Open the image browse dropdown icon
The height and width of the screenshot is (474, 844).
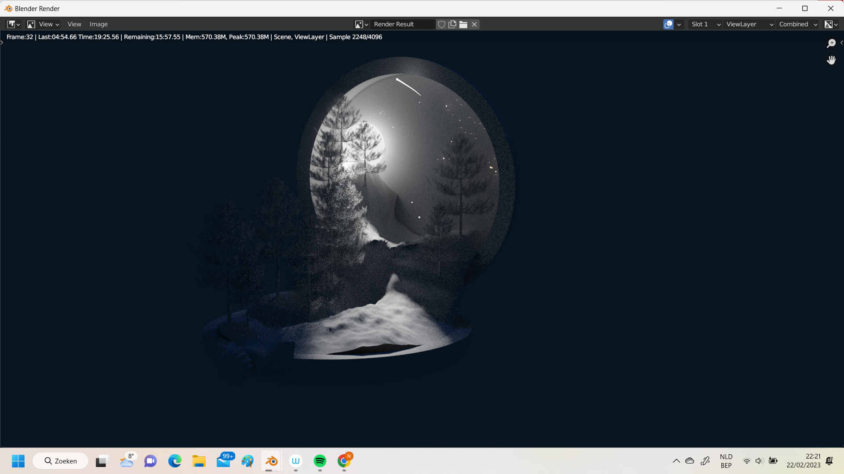(x=361, y=24)
